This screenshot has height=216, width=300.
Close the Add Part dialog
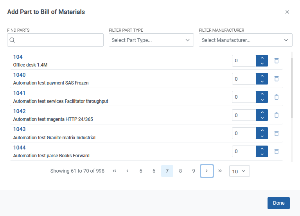(287, 12)
